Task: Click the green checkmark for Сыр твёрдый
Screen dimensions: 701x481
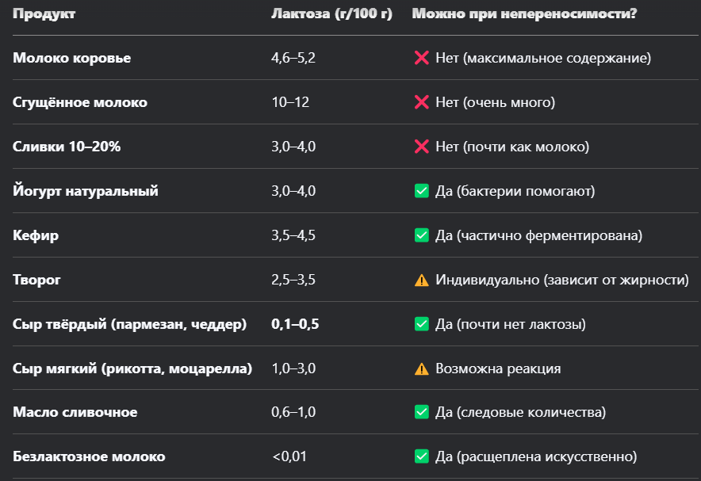Action: [421, 324]
